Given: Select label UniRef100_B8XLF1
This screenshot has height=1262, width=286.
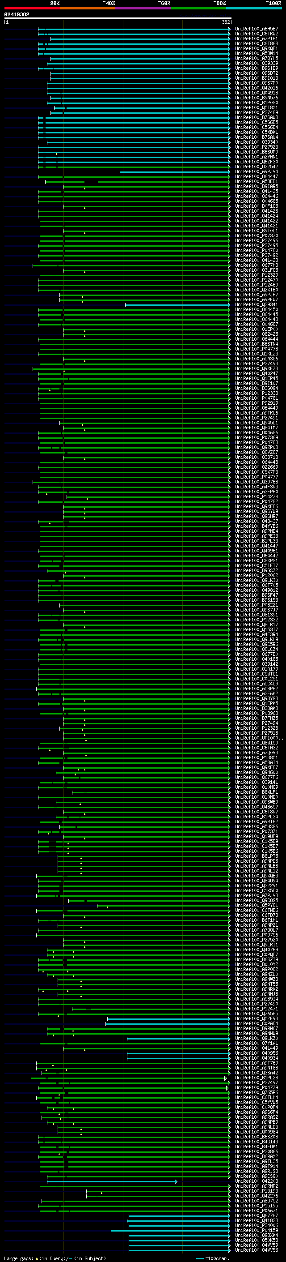Looking at the screenshot, I should point(256,792).
